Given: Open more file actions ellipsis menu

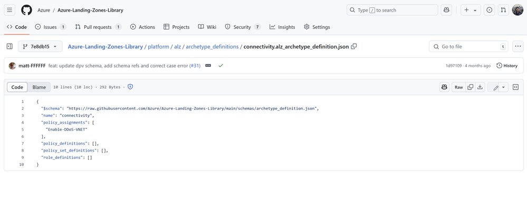Looking at the screenshot, I should tap(518, 47).
